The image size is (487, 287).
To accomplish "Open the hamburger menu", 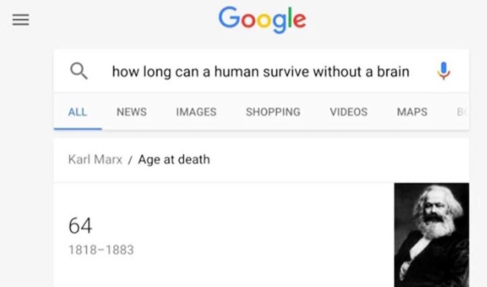I will click(x=21, y=20).
